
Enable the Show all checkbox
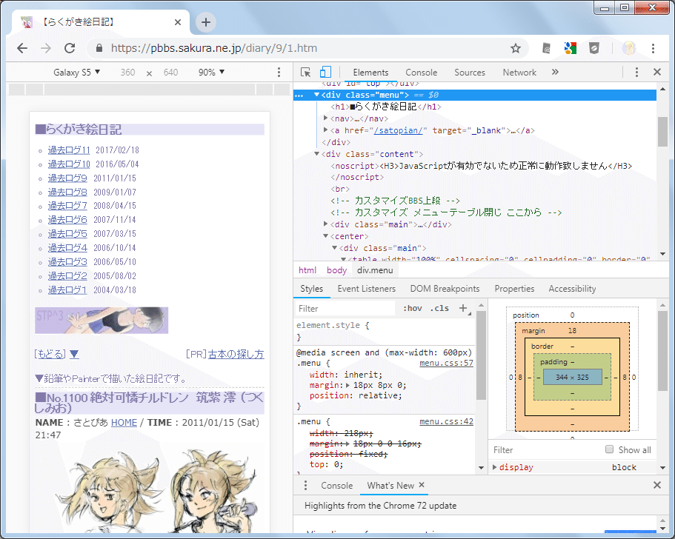609,449
